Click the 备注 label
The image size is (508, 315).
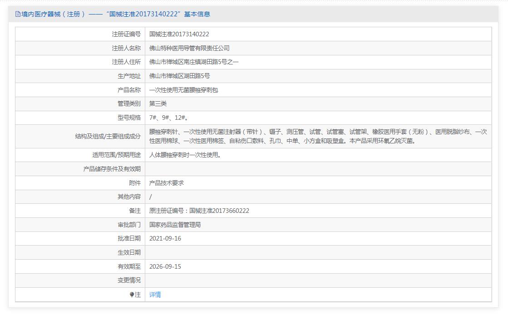point(135,211)
